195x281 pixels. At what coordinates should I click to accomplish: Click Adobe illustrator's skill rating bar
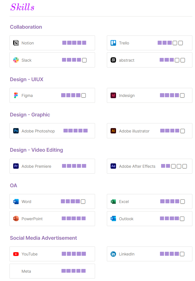173,131
